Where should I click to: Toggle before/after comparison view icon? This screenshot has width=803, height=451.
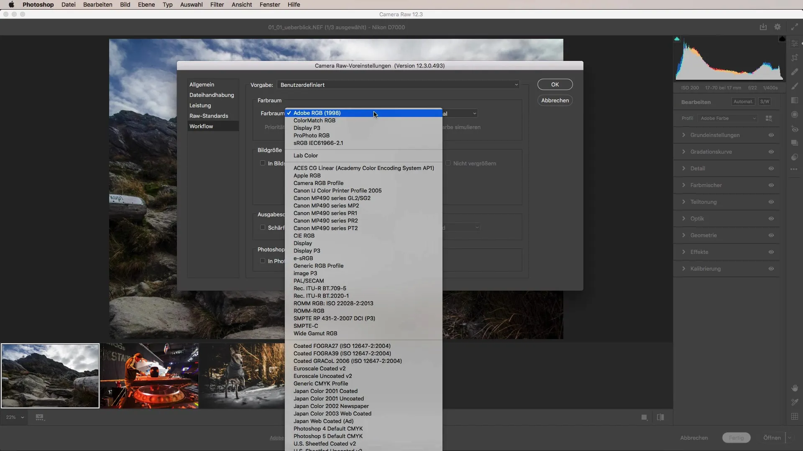click(660, 417)
